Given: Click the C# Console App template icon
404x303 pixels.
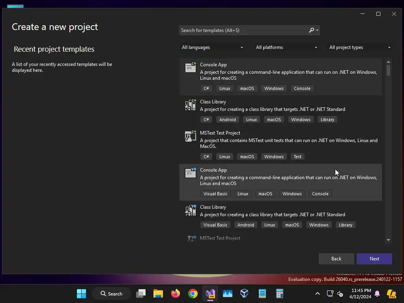Looking at the screenshot, I should 191,67.
